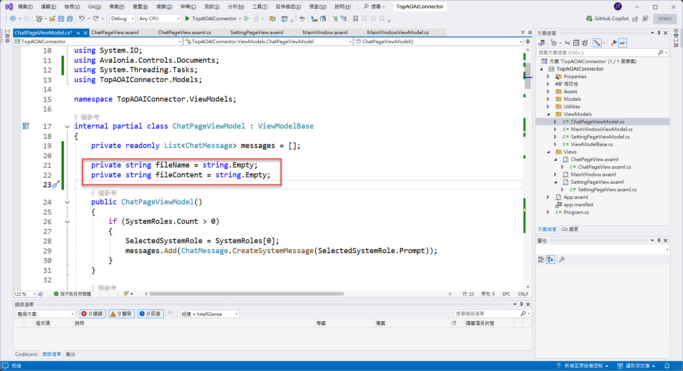Image resolution: width=683 pixels, height=371 pixels.
Task: Click the sync with active document icon
Action: pyautogui.click(x=567, y=43)
